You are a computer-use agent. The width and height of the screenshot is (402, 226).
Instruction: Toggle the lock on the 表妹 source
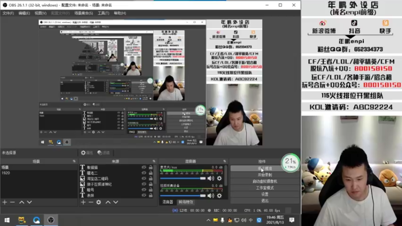(151, 195)
